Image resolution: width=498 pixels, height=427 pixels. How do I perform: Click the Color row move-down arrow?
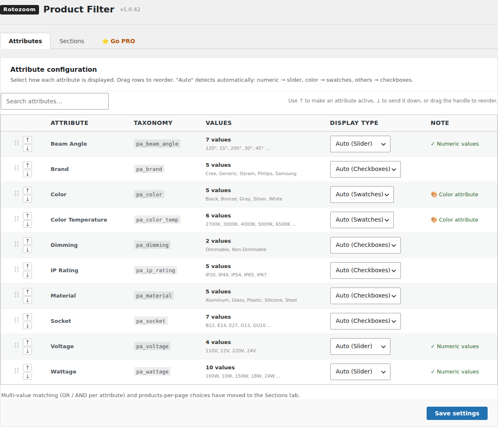[27, 199]
